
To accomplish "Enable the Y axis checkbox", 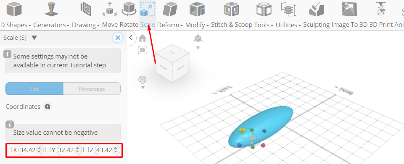I will click(48, 150).
